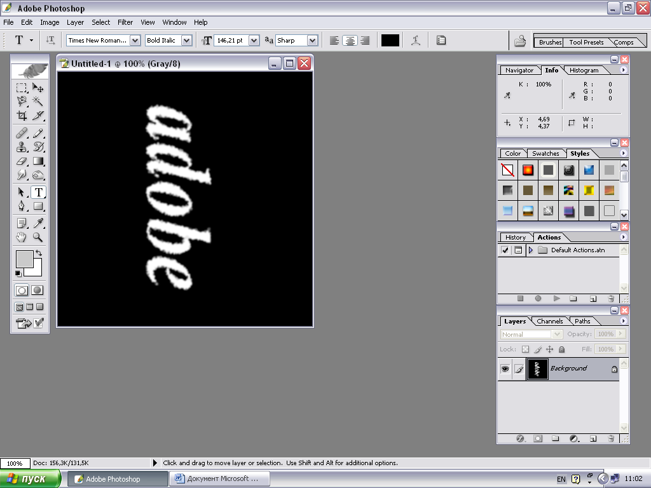
Task: Toggle Default Actions.atn checkmark
Action: [x=505, y=250]
